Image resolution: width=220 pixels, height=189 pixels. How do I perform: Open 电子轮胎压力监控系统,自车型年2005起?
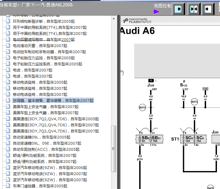pos(48,64)
